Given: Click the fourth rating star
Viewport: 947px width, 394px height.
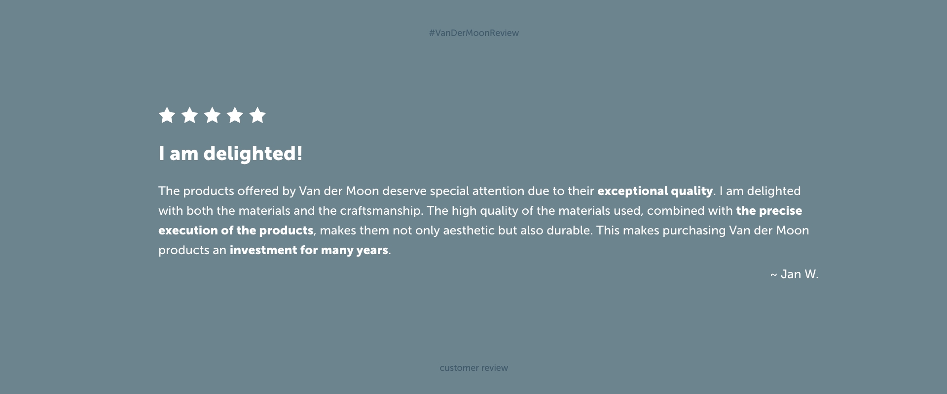Looking at the screenshot, I should pos(235,115).
